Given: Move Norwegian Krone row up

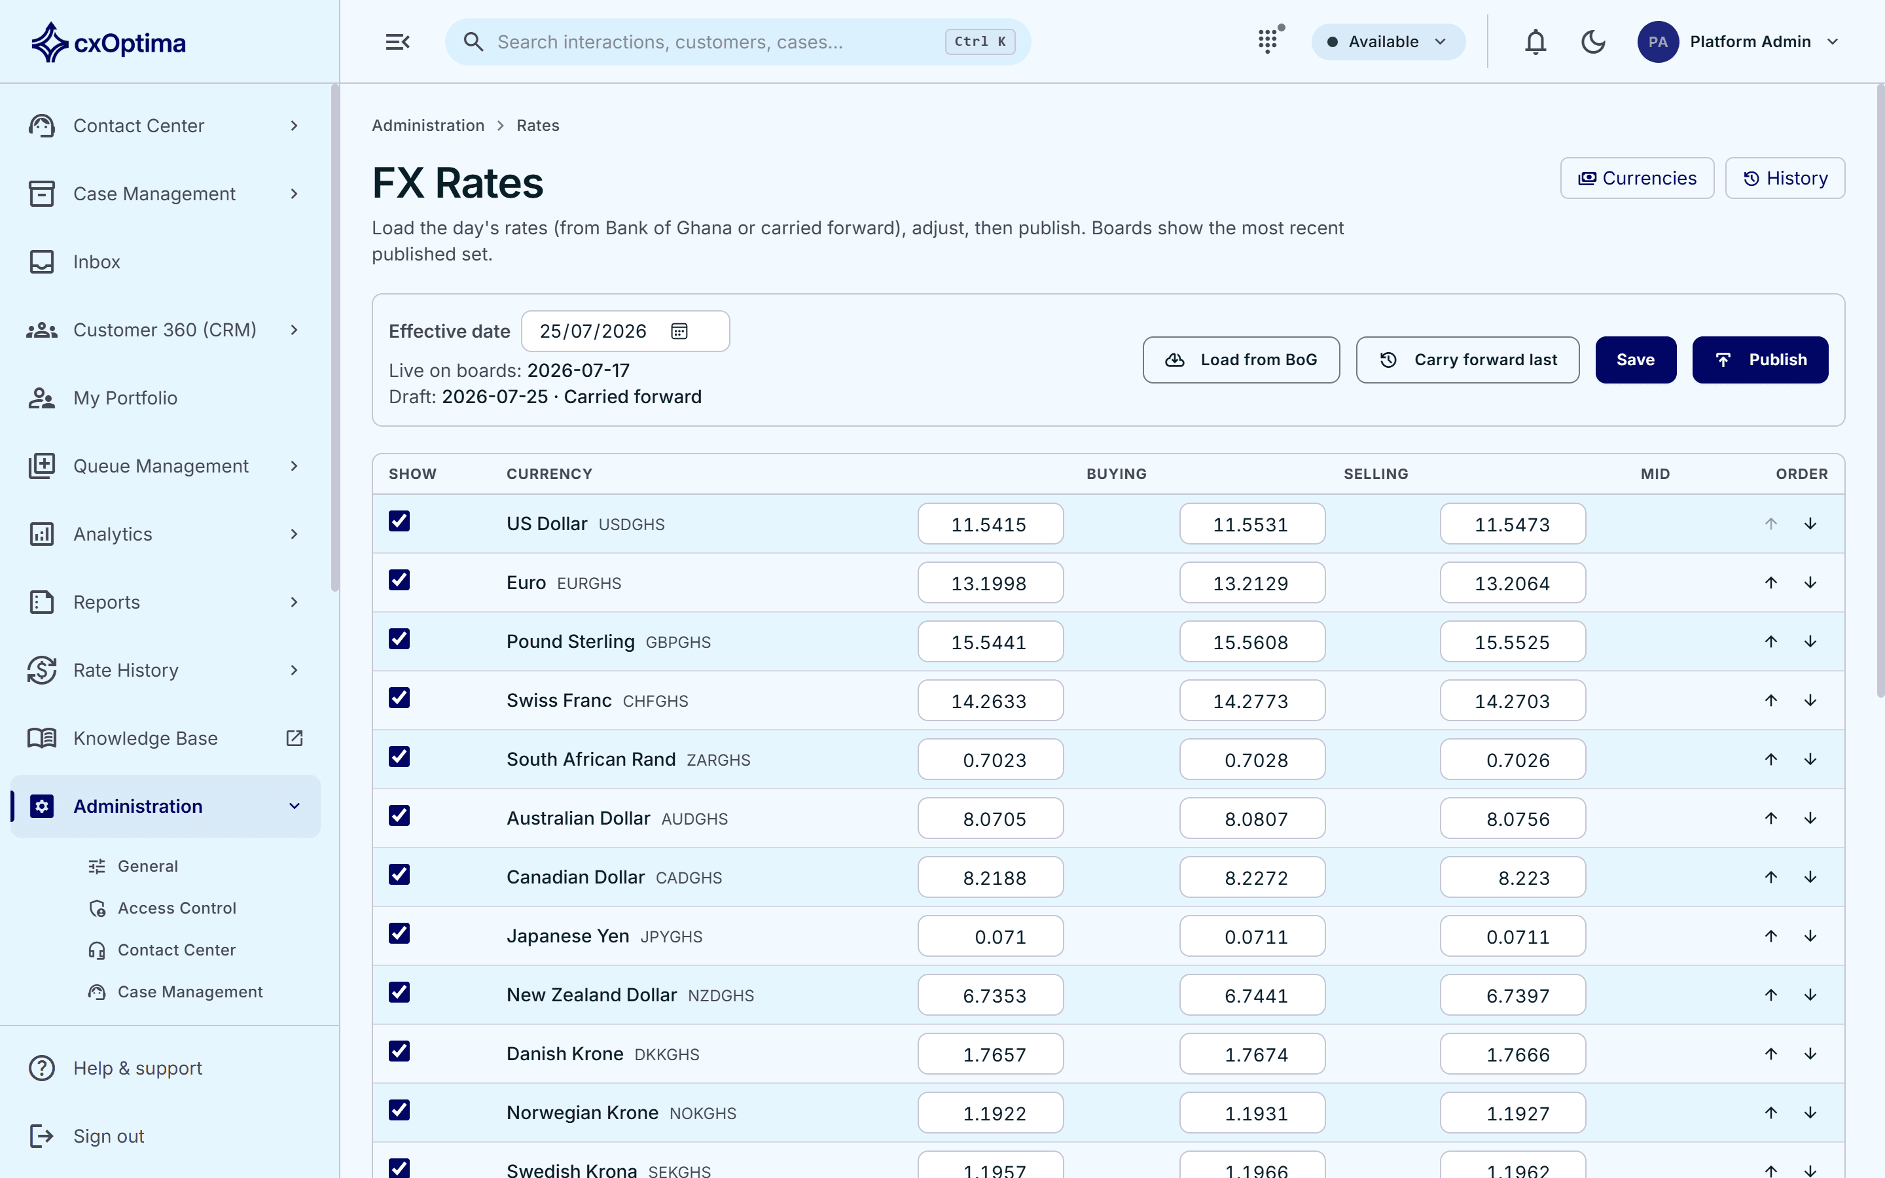Looking at the screenshot, I should coord(1770,1113).
